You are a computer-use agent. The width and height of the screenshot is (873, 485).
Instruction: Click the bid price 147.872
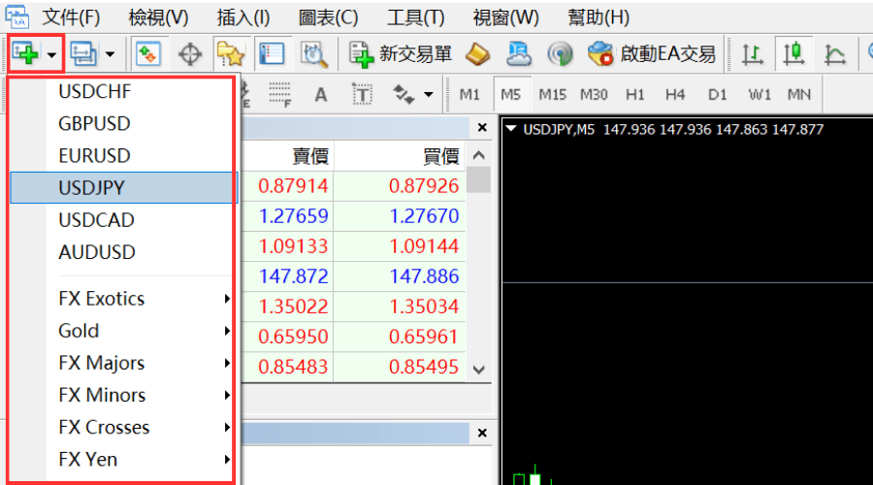tap(293, 276)
